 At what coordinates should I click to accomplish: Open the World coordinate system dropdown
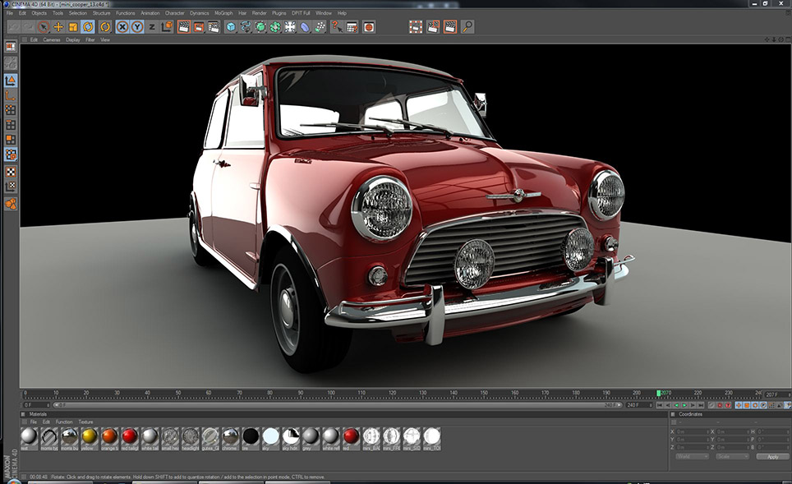tap(691, 456)
